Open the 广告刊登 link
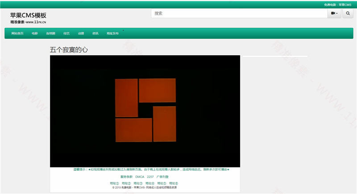 pyautogui.click(x=162, y=177)
